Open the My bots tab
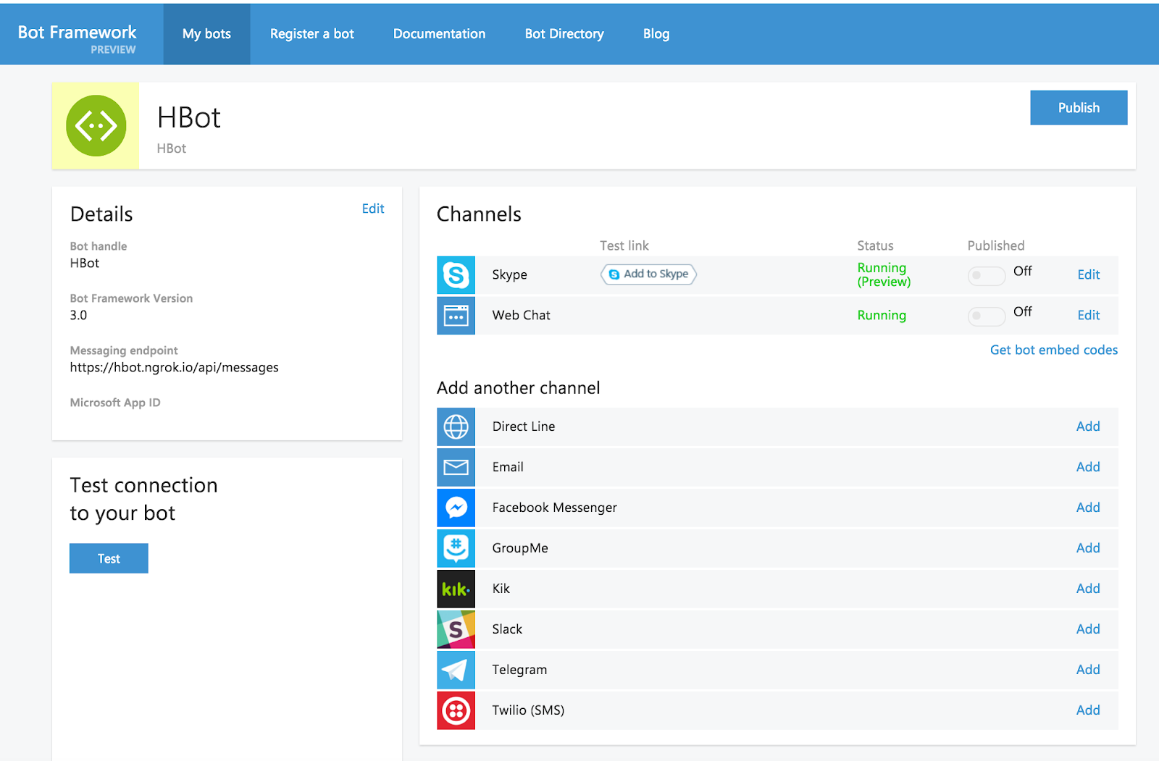The image size is (1159, 761). click(x=206, y=34)
